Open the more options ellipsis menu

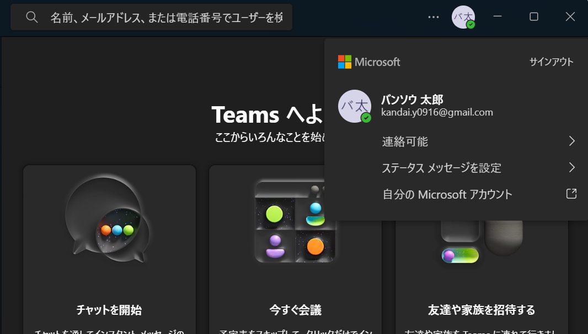pos(434,17)
